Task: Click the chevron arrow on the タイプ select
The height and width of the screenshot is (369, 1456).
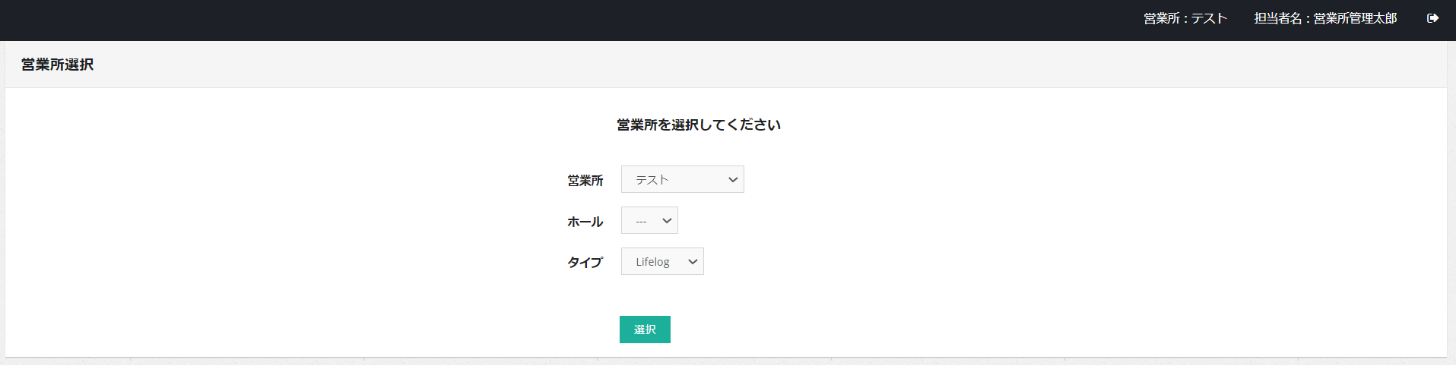Action: click(x=693, y=262)
